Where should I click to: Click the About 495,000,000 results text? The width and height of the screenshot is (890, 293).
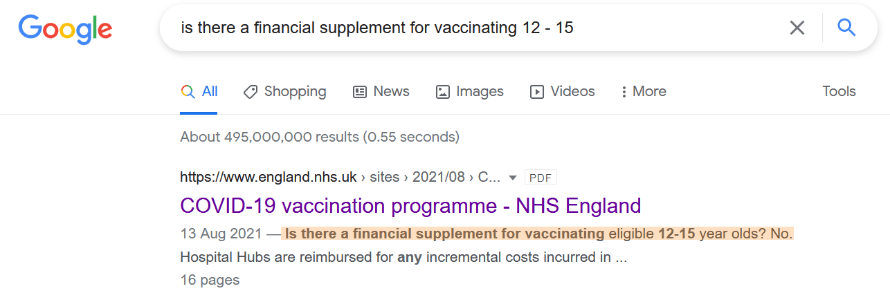pyautogui.click(x=319, y=137)
